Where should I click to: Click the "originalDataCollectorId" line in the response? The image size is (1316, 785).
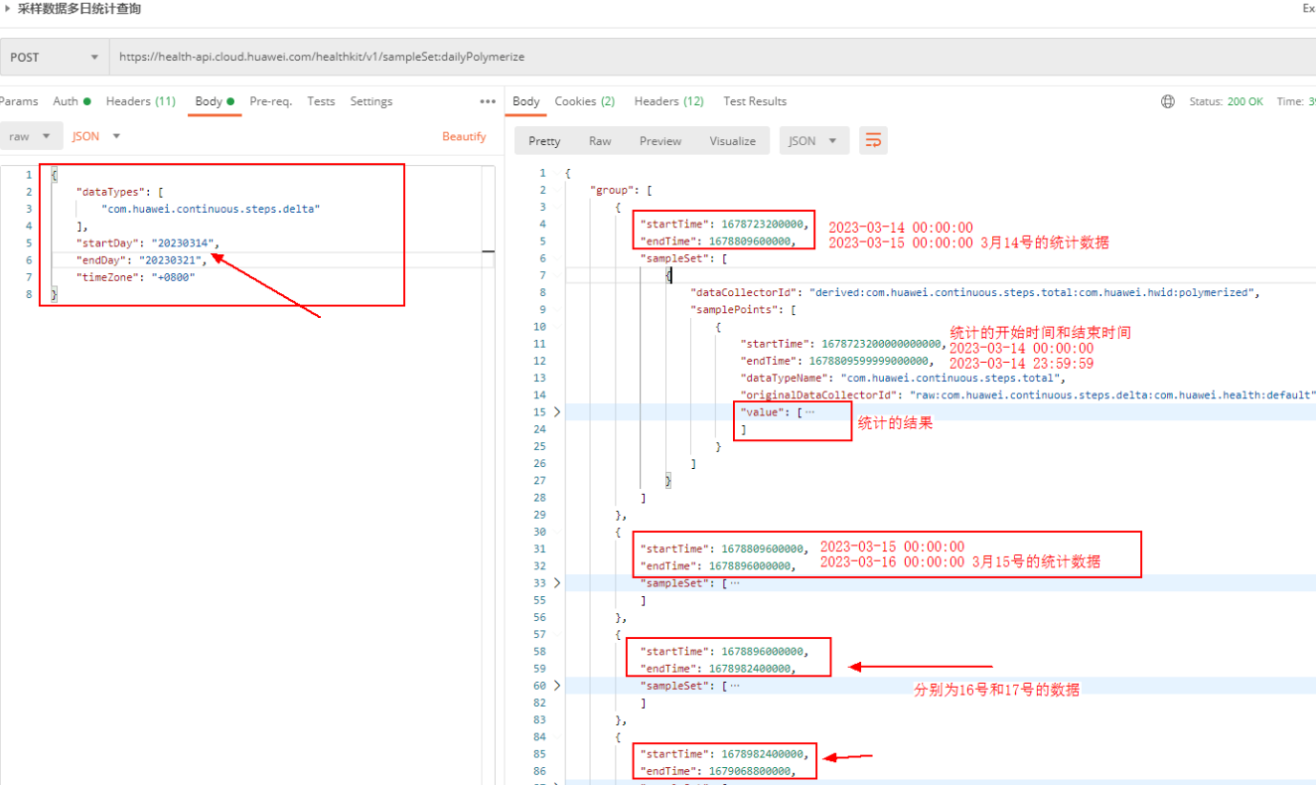pyautogui.click(x=1028, y=394)
